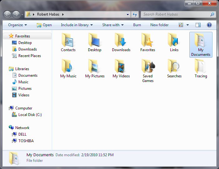The image size is (219, 169).
Task: Open the My Videos folder
Action: [x=121, y=66]
